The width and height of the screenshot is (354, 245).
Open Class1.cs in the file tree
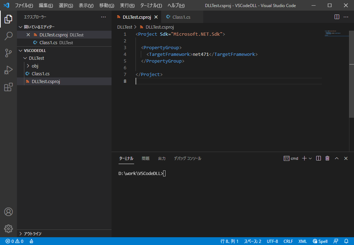[x=64, y=74]
